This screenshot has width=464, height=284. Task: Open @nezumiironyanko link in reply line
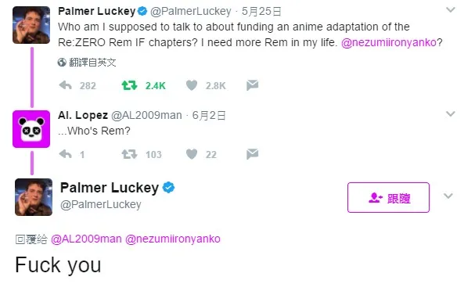(x=173, y=239)
